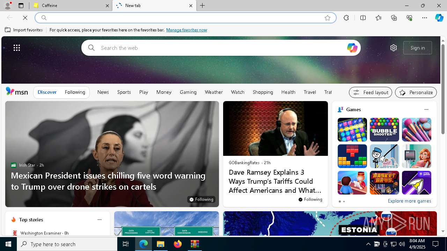Toggle Following on Mexican President story
Screen dimensions: 447x251
point(201,199)
